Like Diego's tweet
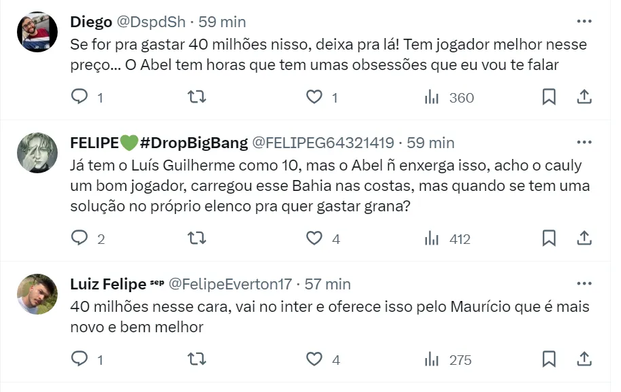 314,97
